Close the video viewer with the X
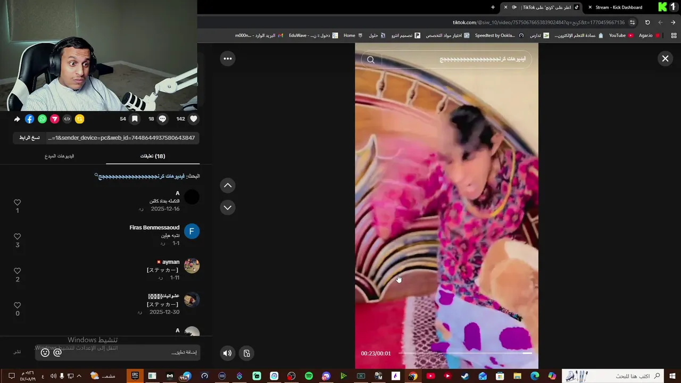The width and height of the screenshot is (681, 383). (x=665, y=59)
